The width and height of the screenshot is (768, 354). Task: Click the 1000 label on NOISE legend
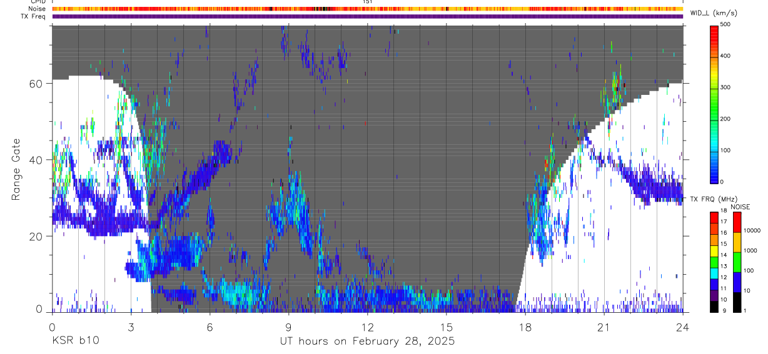(750, 250)
